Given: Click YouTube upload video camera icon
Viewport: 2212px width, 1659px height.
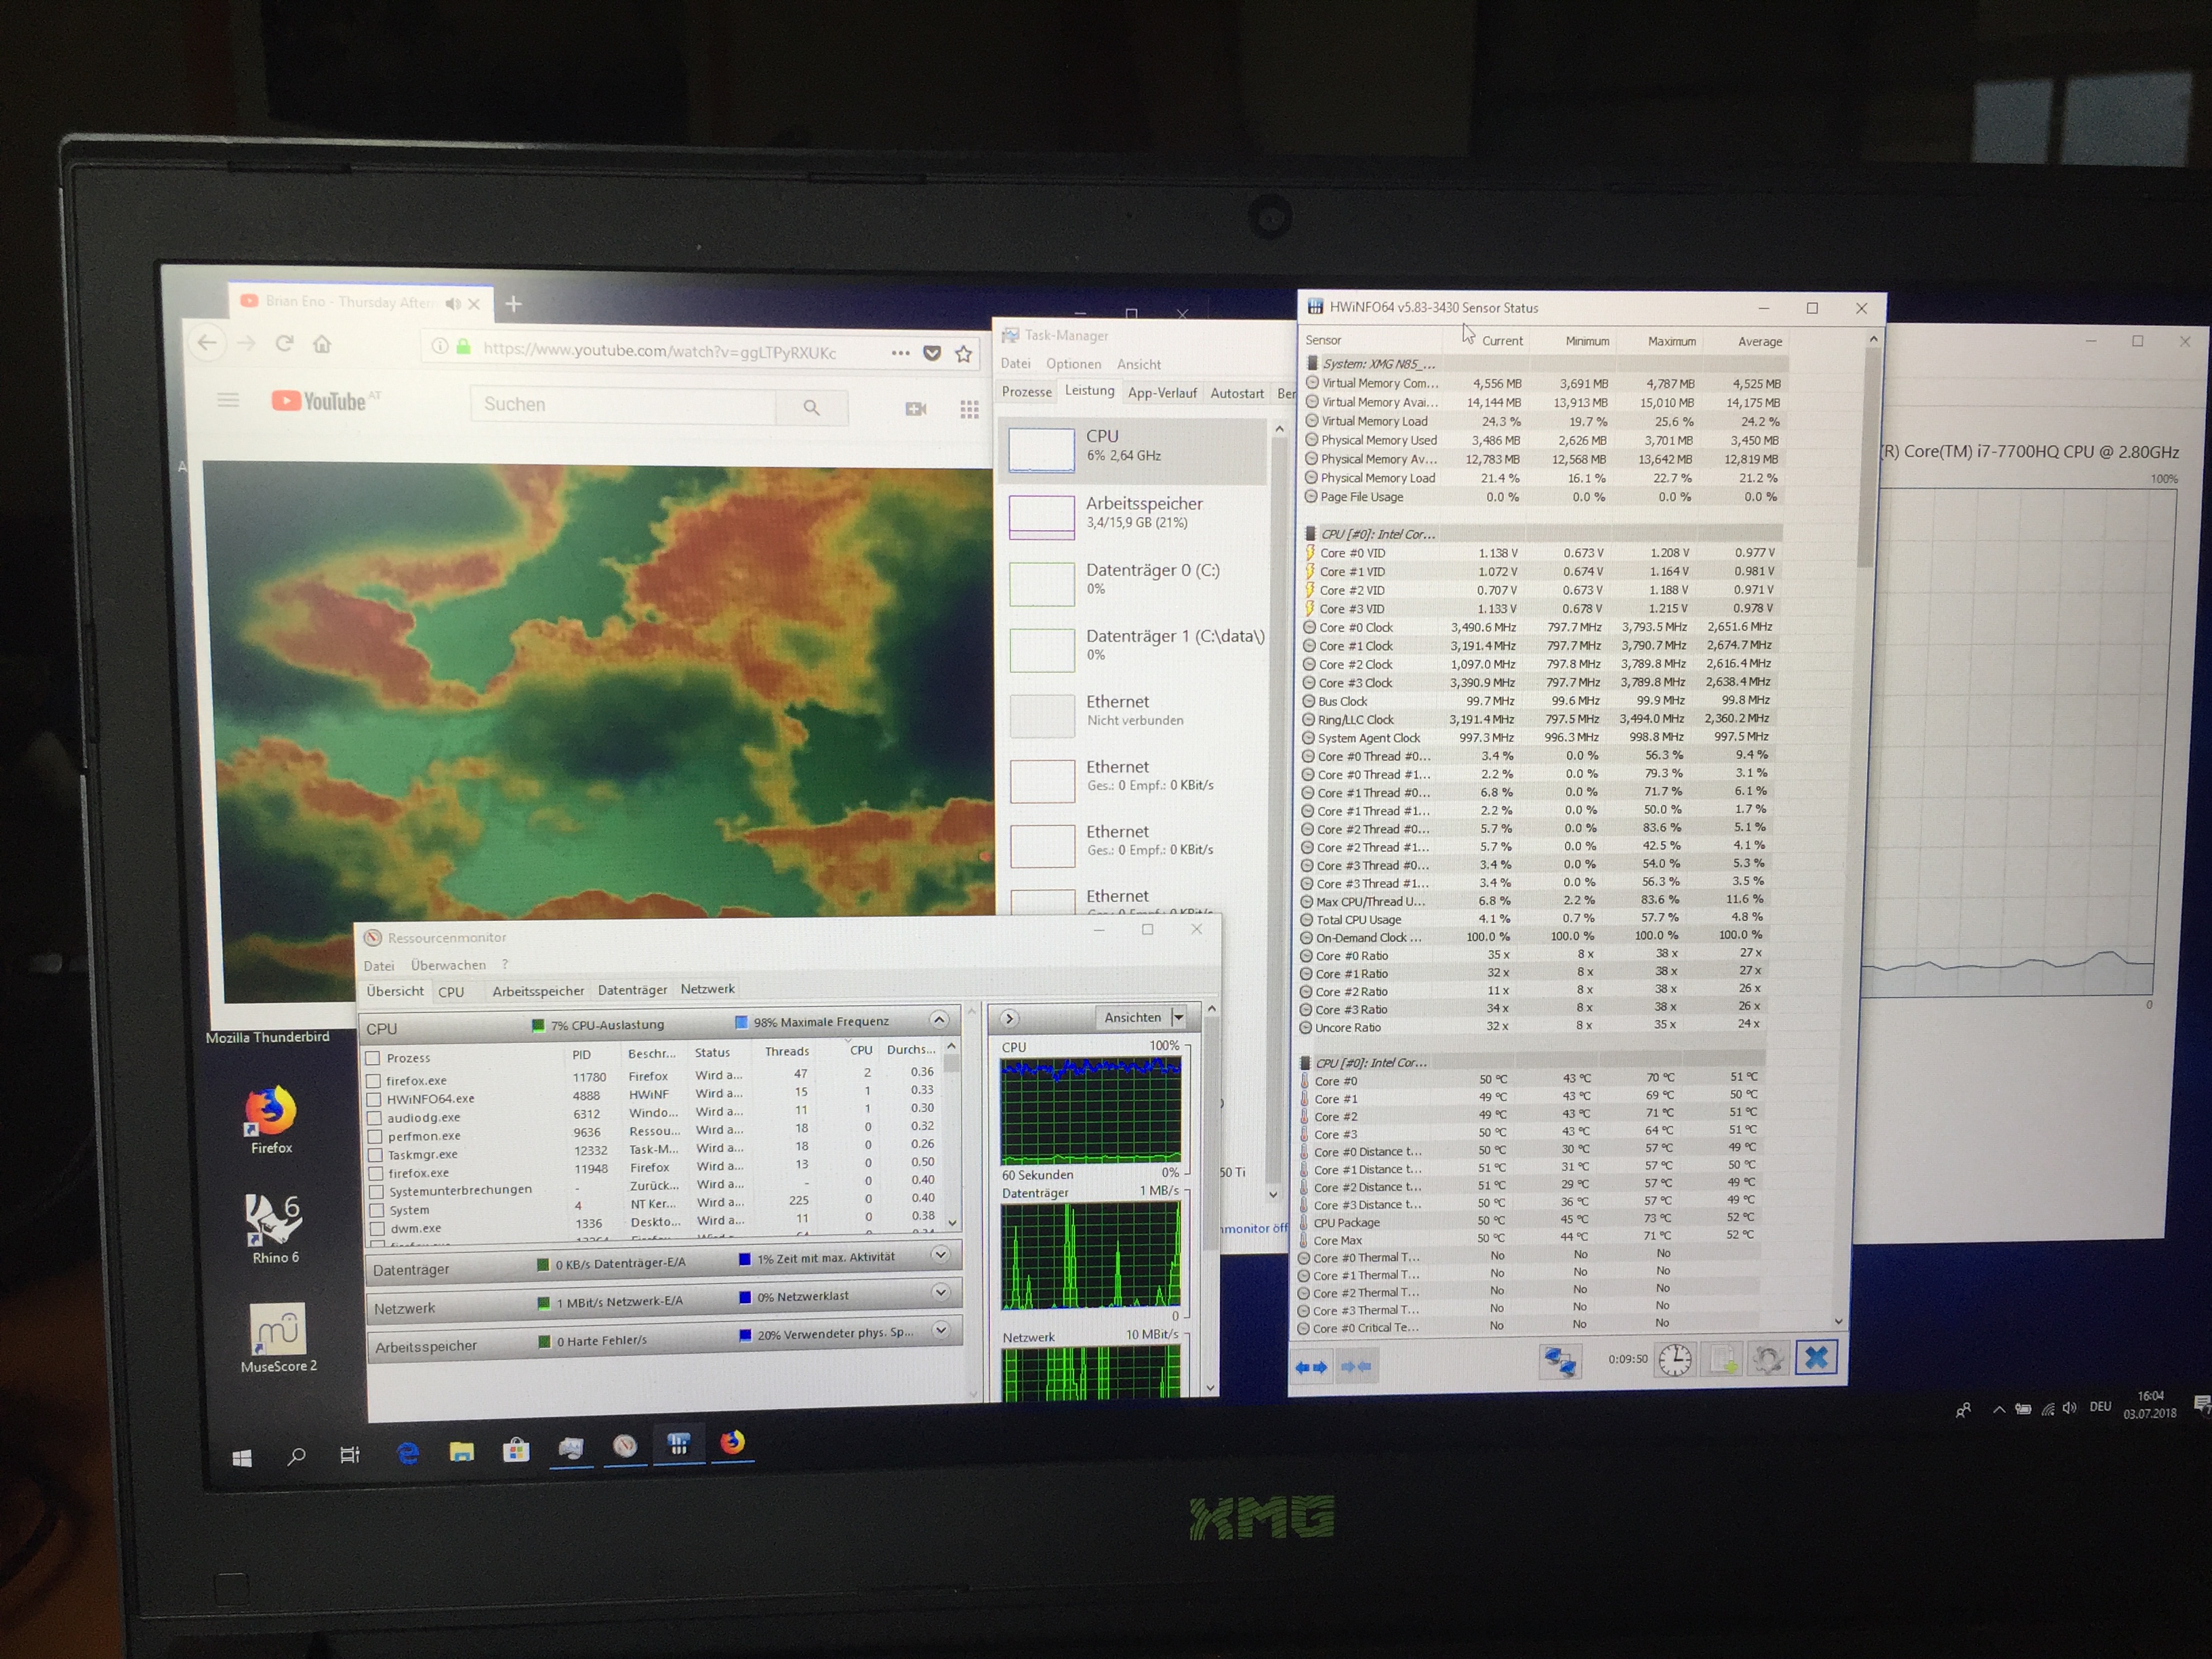Looking at the screenshot, I should click(915, 408).
